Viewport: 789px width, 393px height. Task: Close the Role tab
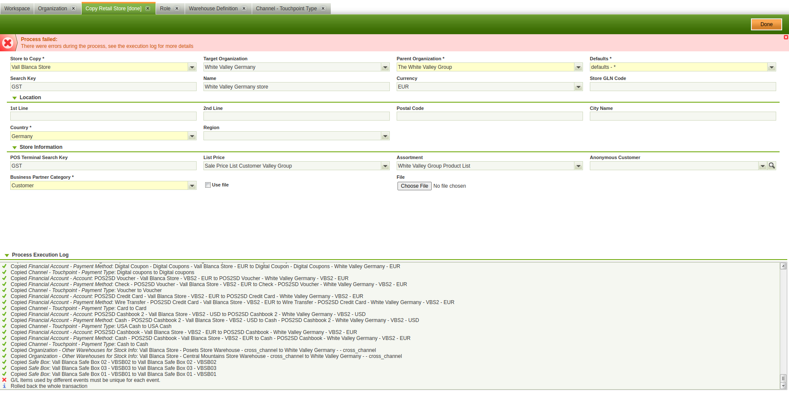click(177, 9)
